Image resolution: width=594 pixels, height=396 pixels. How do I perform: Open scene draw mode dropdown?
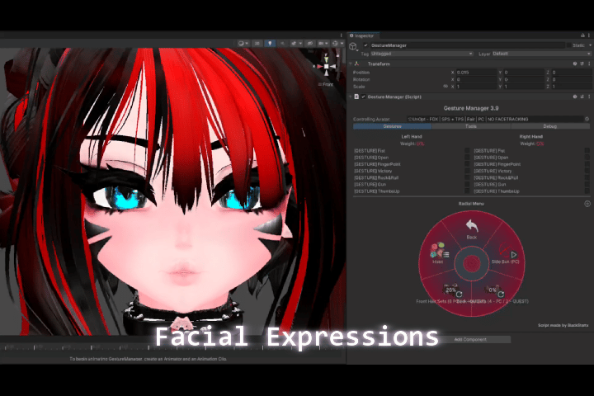243,44
